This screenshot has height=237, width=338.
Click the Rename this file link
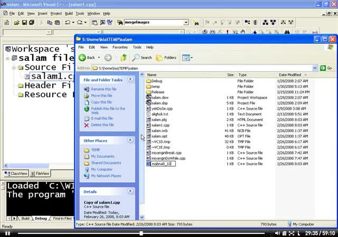104,89
